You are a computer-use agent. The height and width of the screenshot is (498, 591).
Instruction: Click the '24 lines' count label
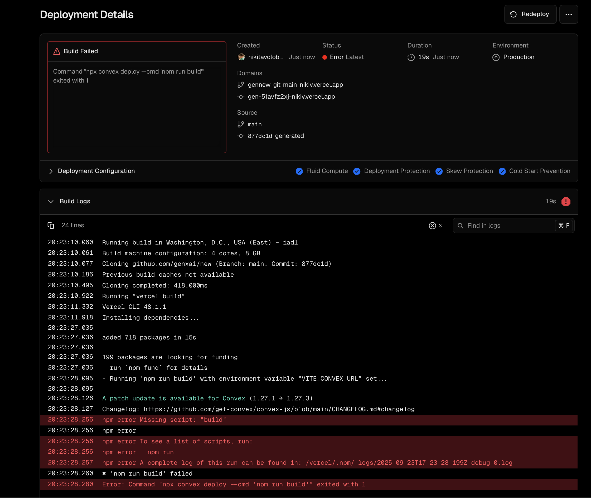tap(73, 225)
